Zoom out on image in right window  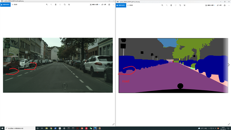pyautogui.click(x=167, y=5)
